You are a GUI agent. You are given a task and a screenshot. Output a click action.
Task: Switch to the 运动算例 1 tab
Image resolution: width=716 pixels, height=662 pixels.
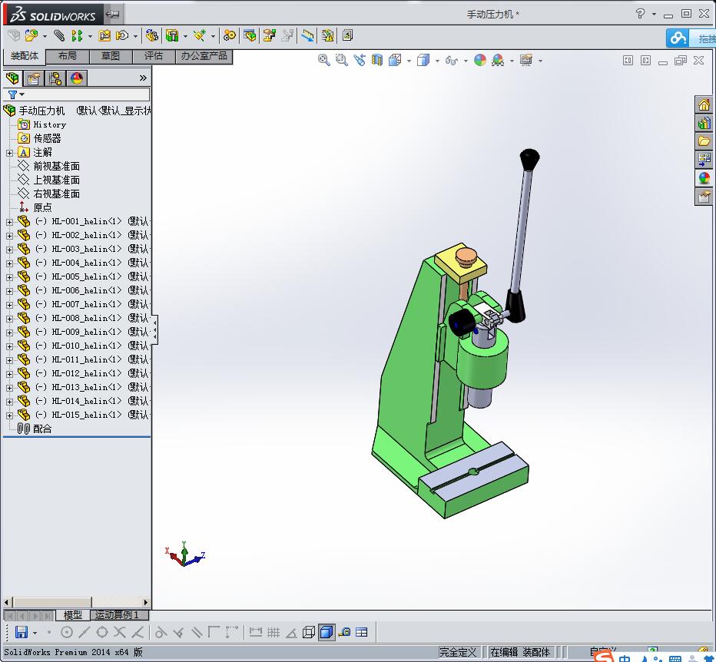point(118,615)
